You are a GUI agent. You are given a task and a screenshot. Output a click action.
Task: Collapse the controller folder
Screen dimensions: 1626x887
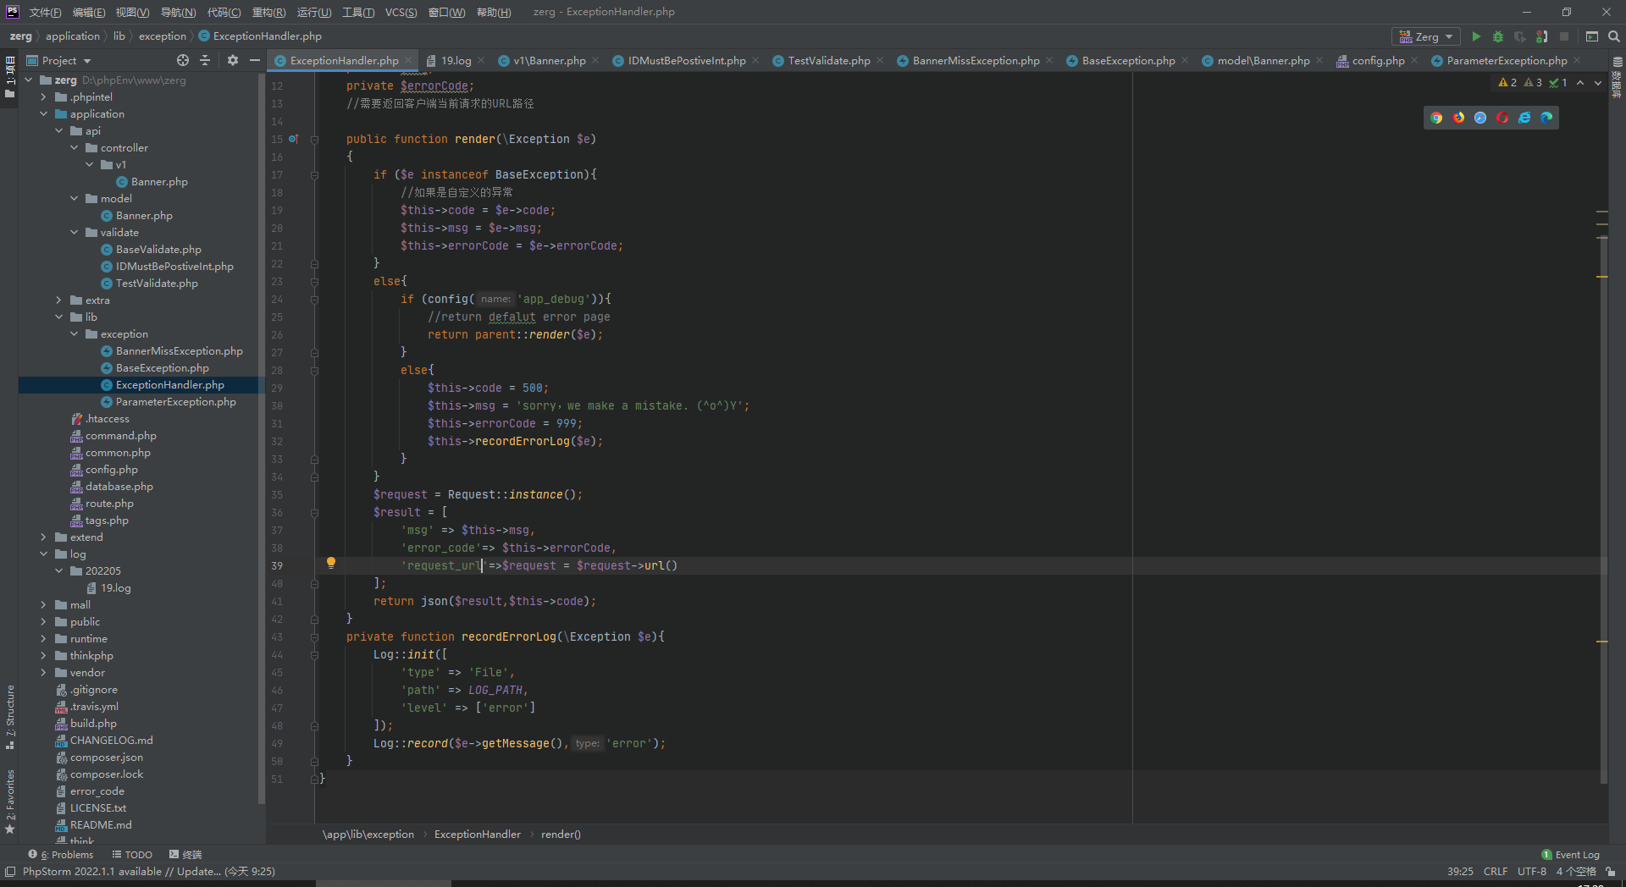coord(75,148)
